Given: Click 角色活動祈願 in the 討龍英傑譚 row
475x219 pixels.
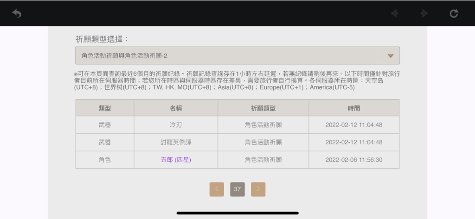Looking at the screenshot, I should [x=263, y=142].
